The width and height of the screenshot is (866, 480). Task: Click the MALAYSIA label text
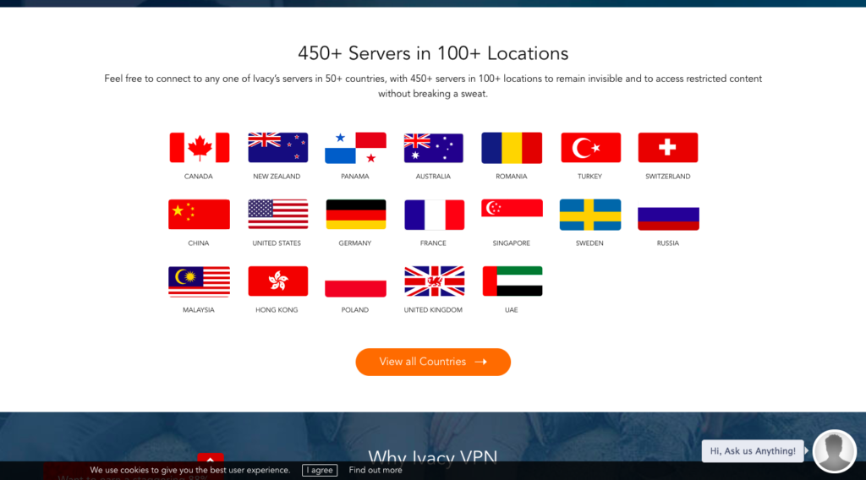198,310
